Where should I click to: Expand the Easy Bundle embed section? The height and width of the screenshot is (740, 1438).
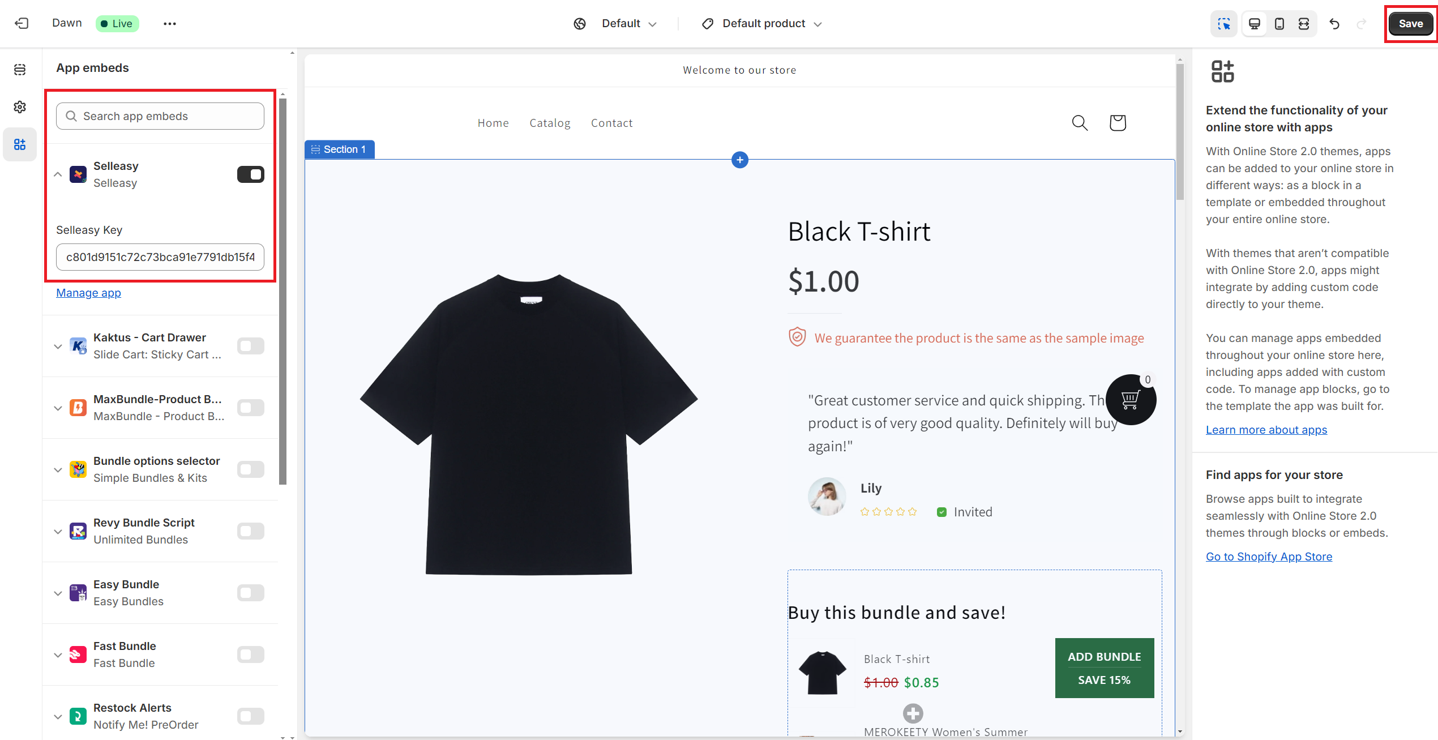[x=57, y=593]
